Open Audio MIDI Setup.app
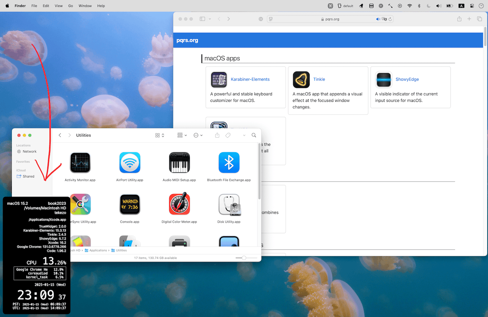The image size is (488, 317). tap(179, 163)
